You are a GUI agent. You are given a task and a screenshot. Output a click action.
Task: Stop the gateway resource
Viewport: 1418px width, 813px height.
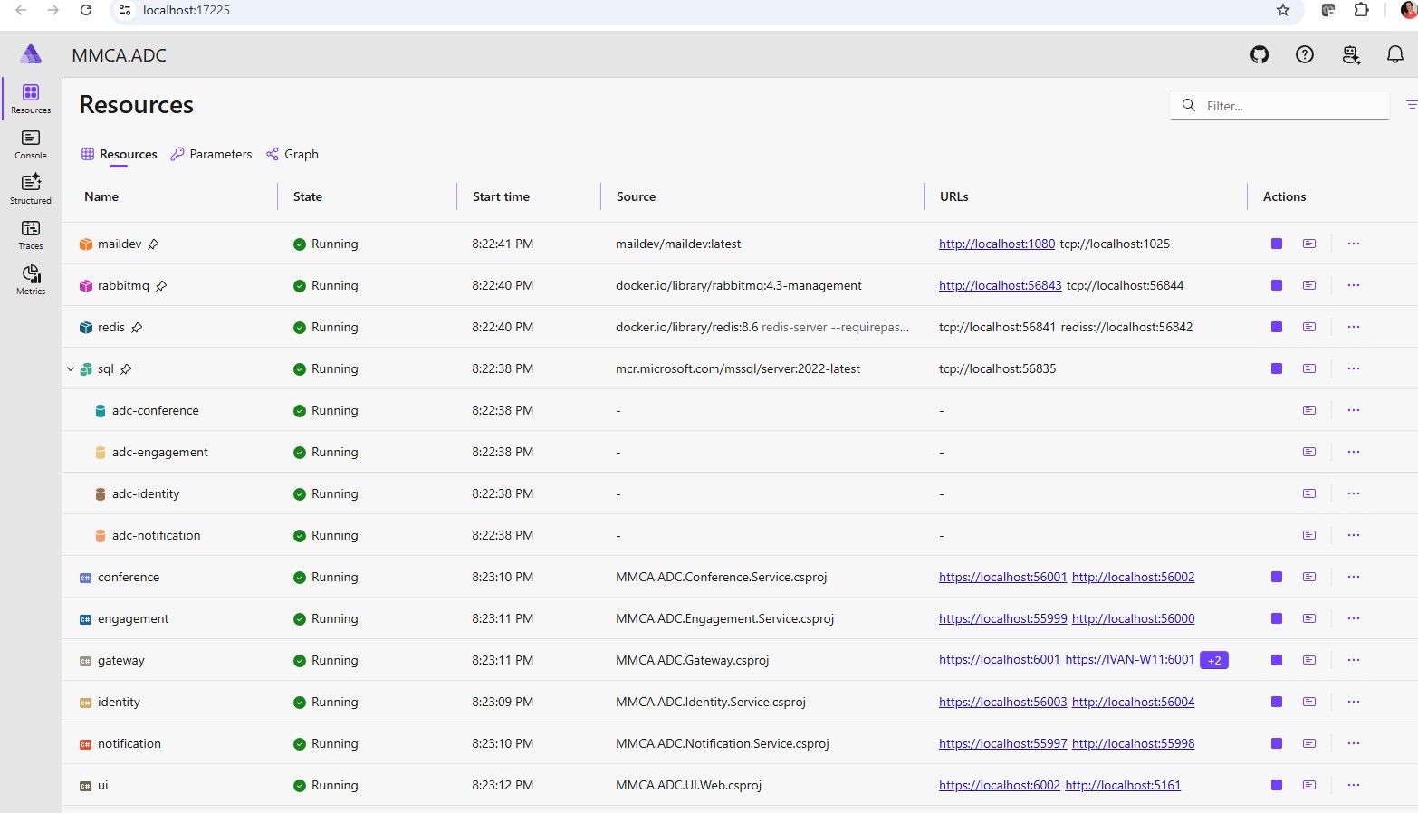(1277, 660)
